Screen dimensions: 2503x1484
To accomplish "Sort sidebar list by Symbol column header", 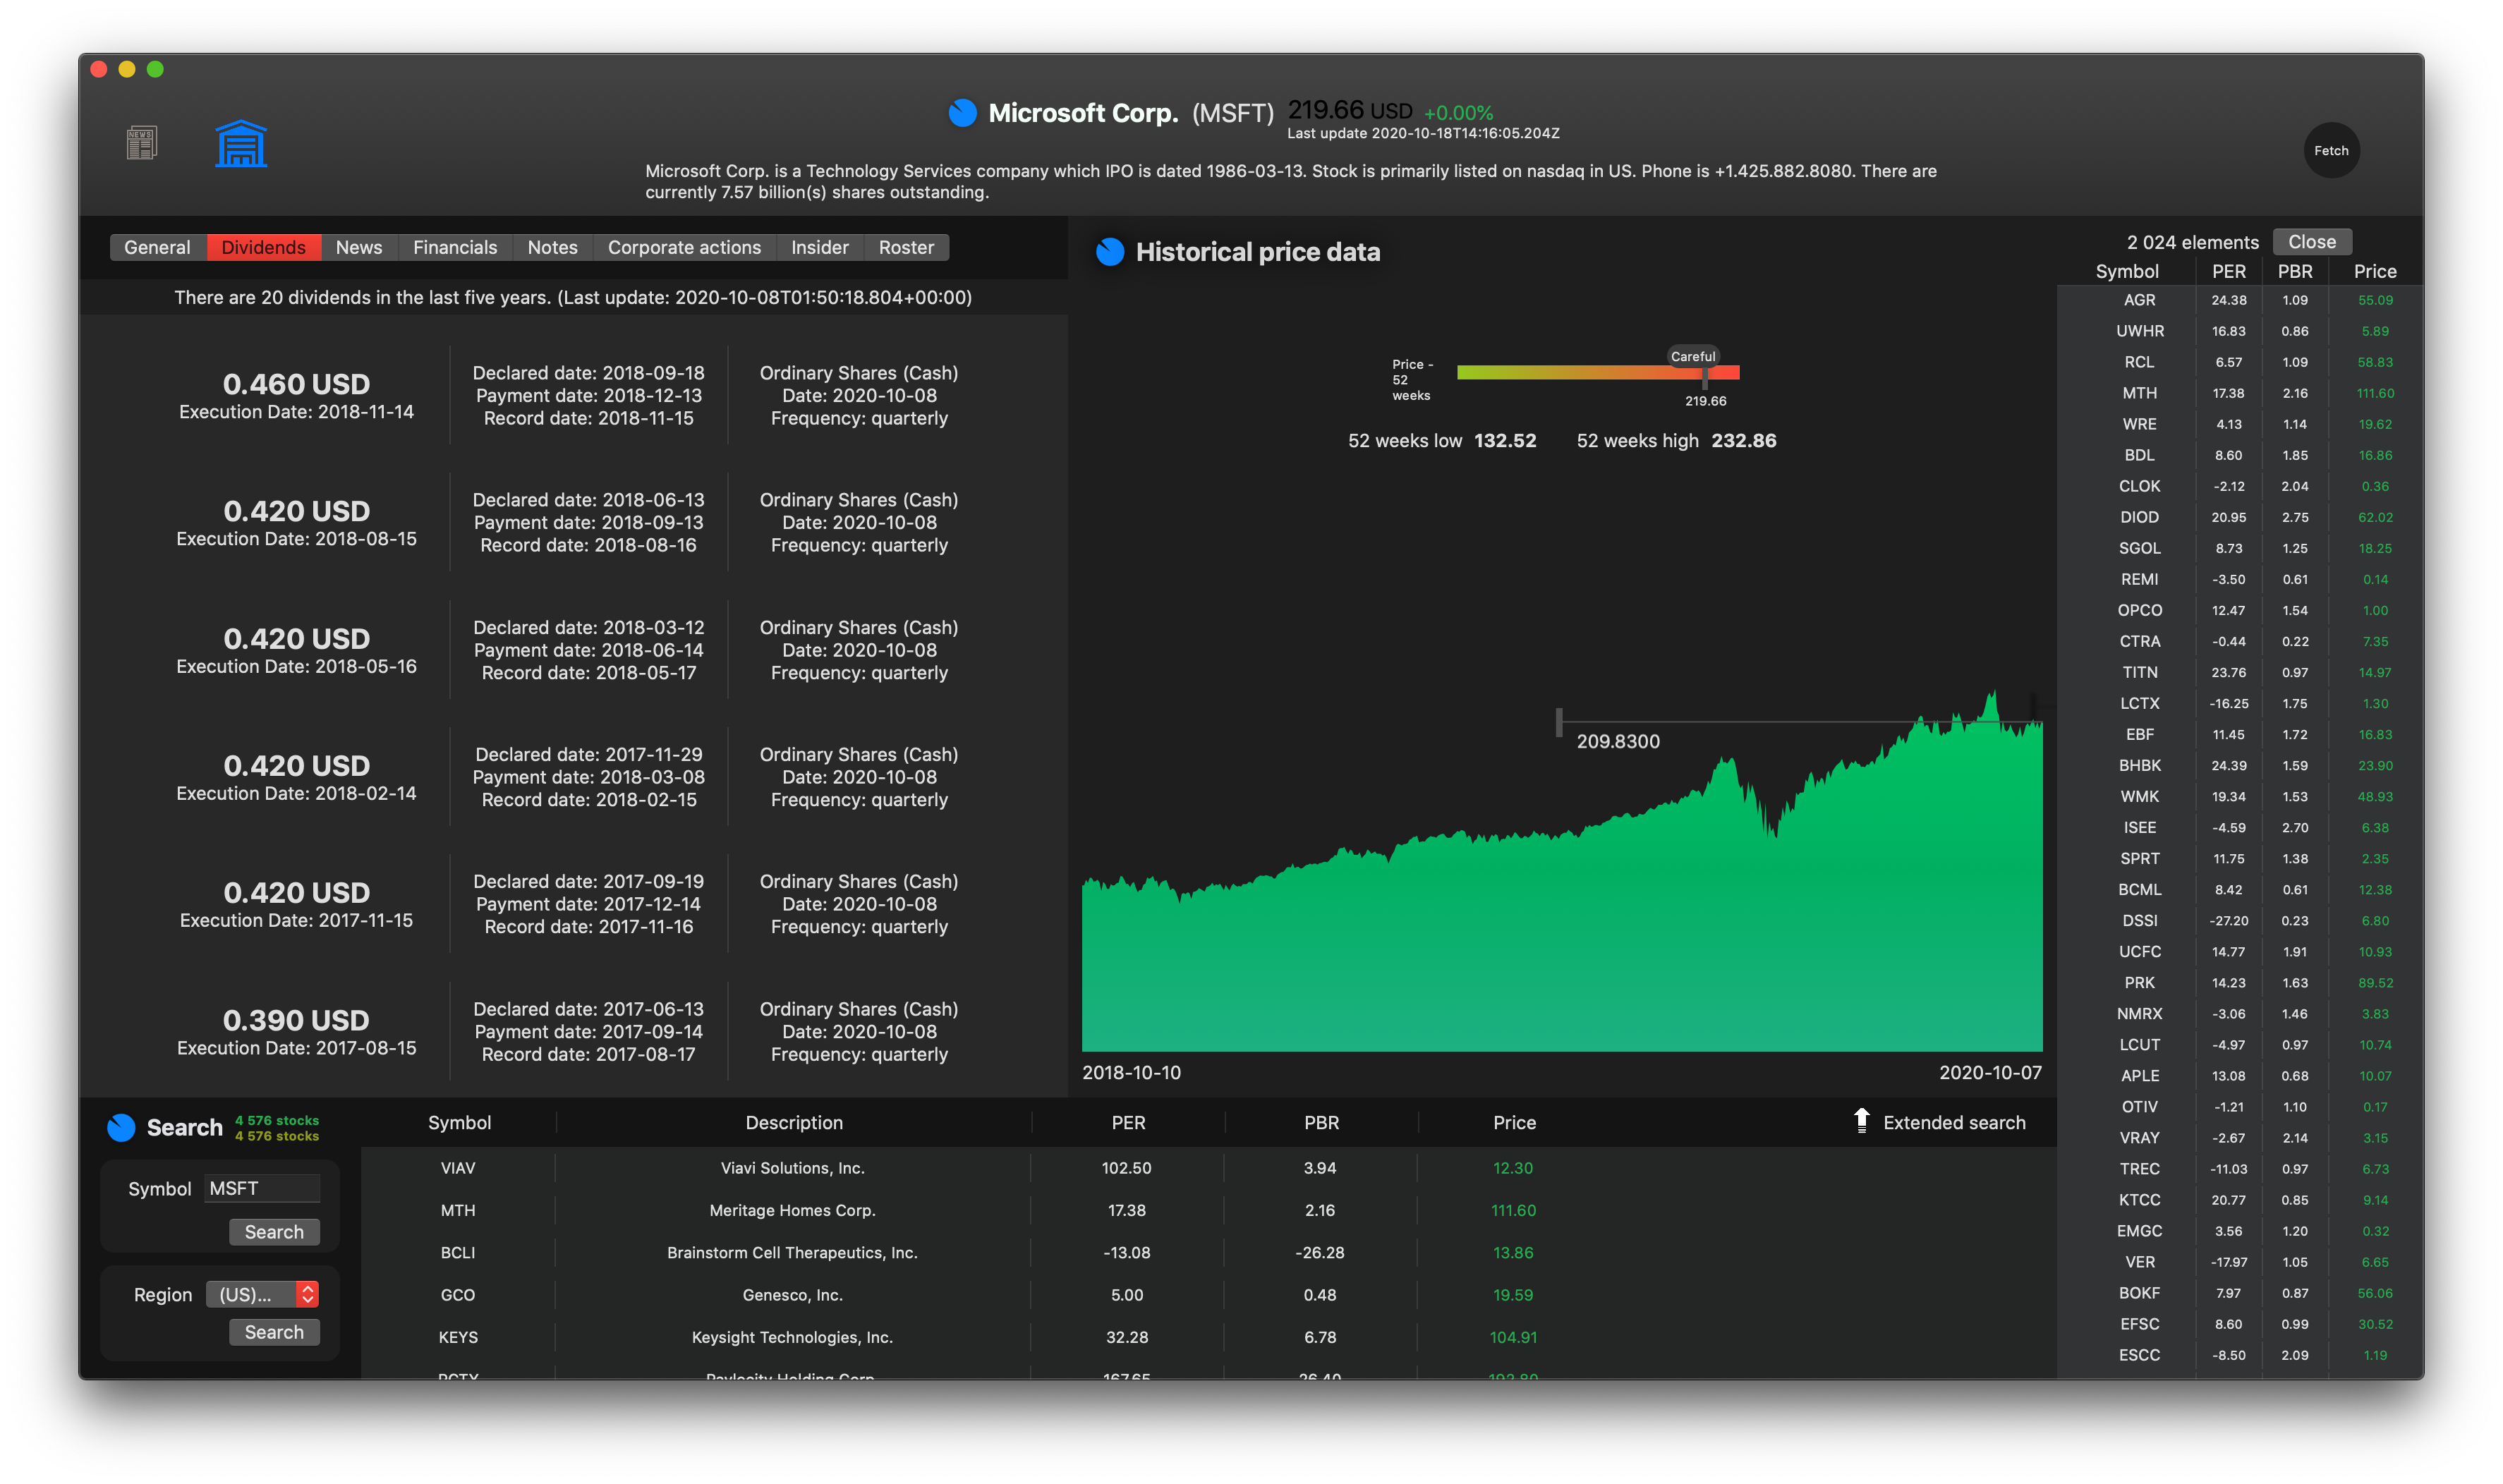I will 2127,272.
